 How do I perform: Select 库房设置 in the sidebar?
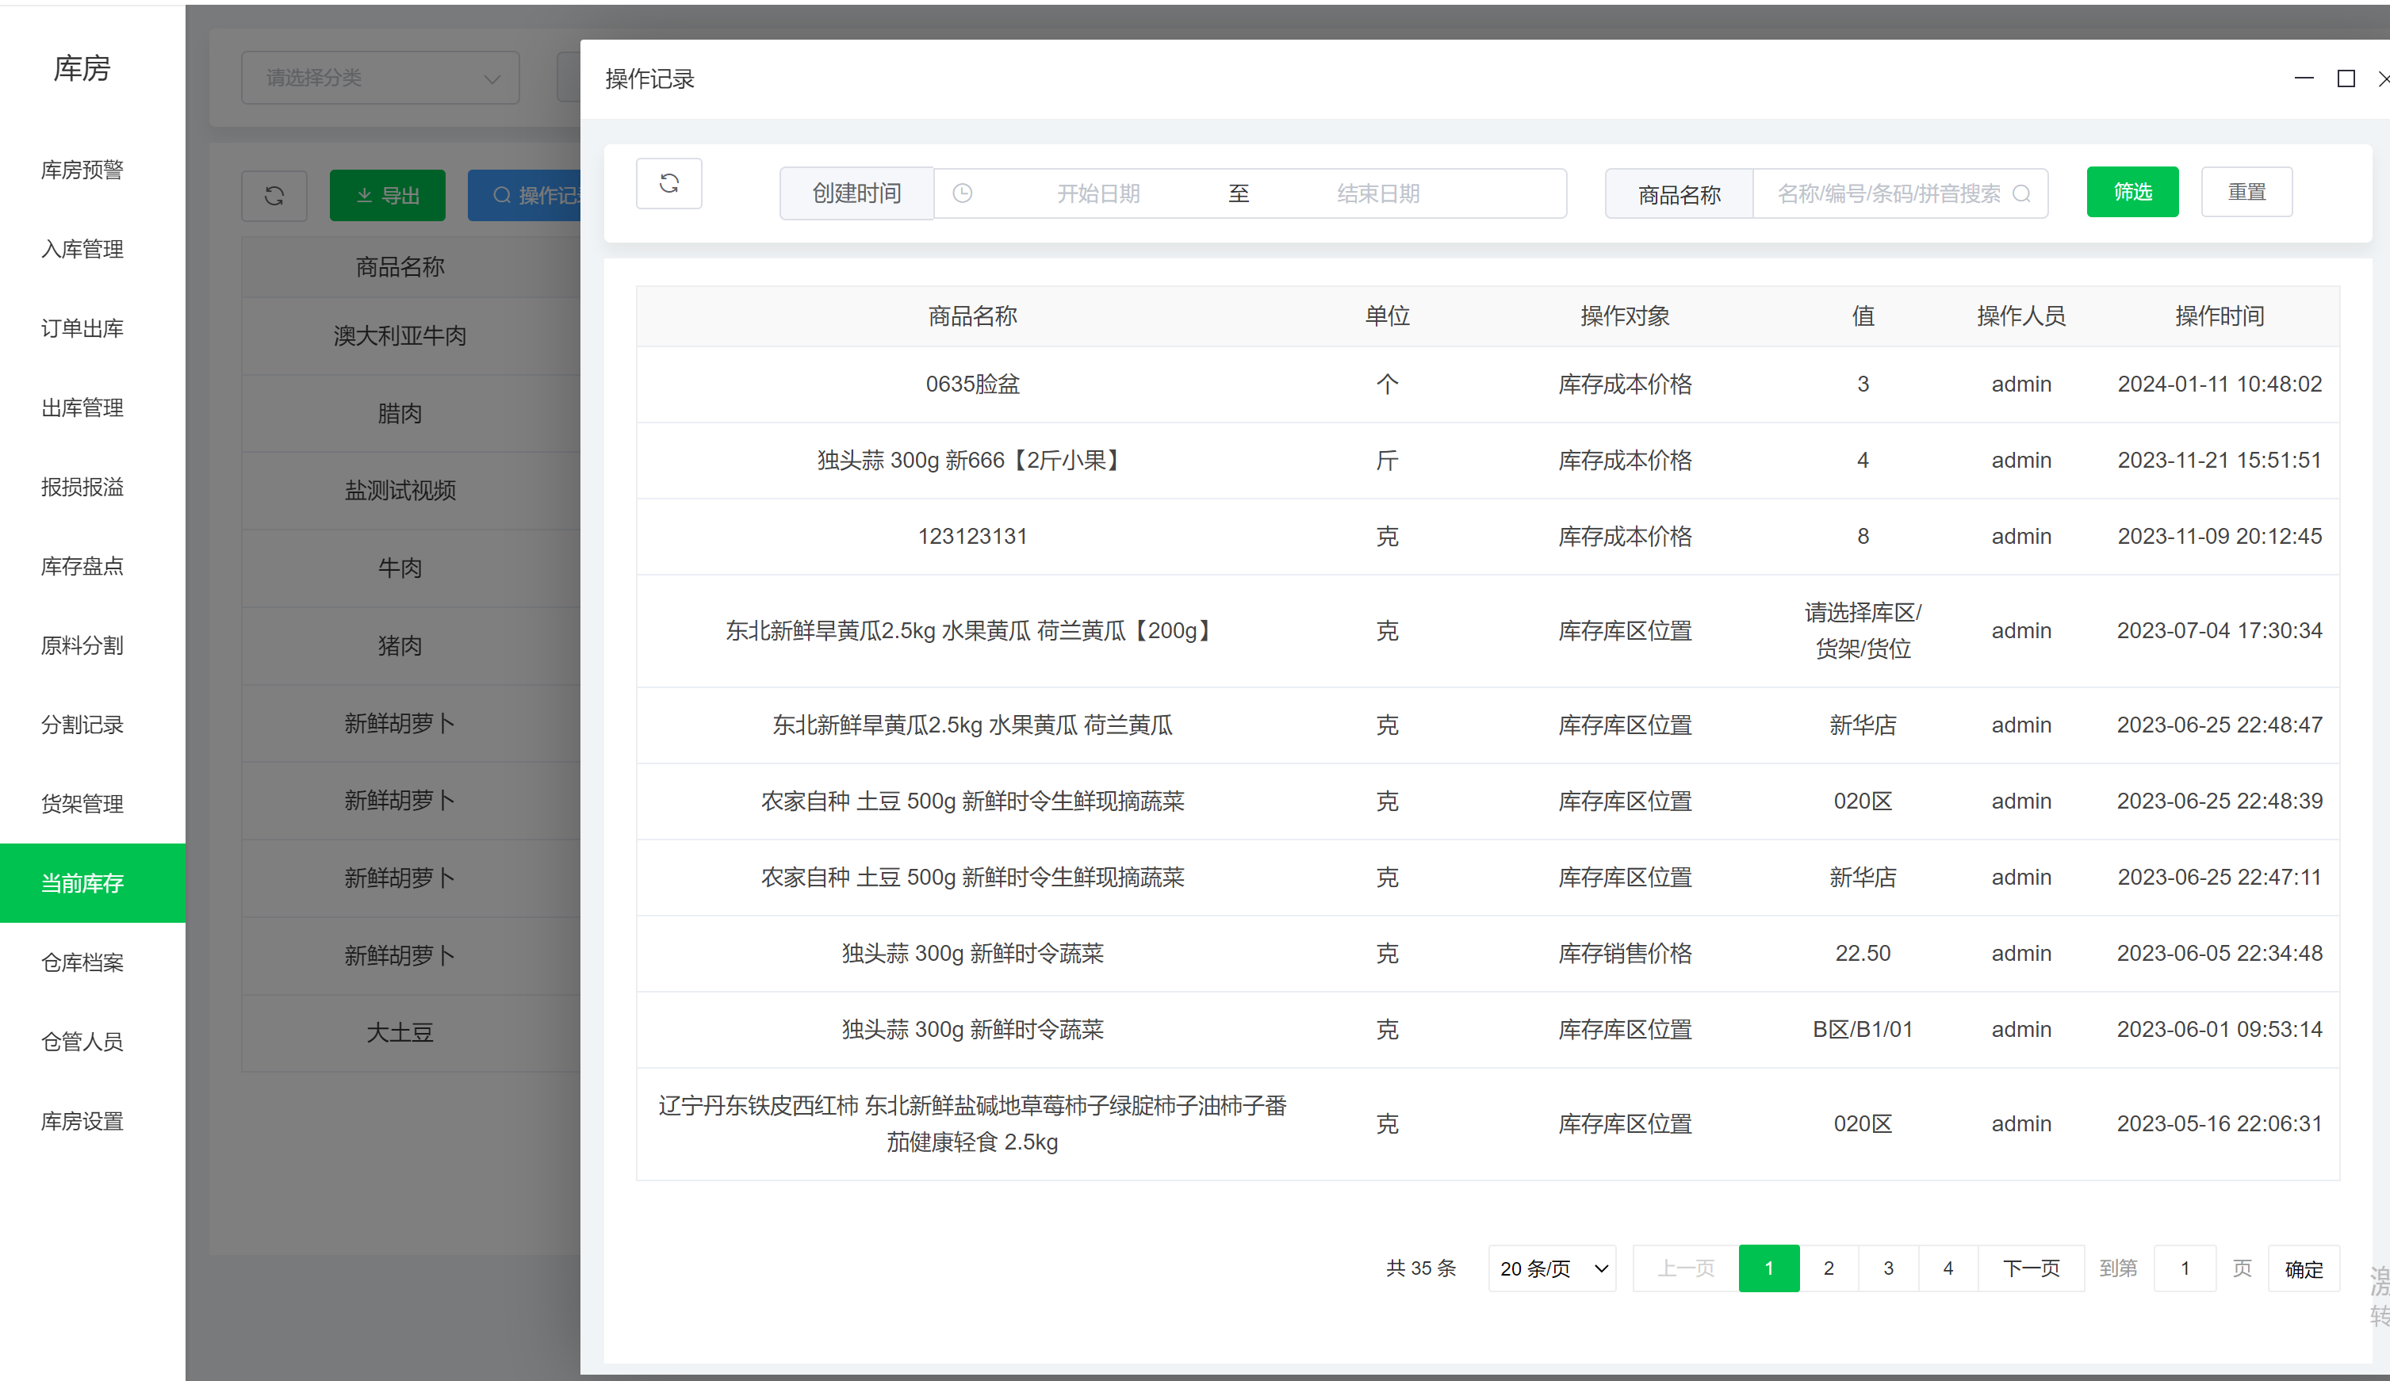[82, 1121]
